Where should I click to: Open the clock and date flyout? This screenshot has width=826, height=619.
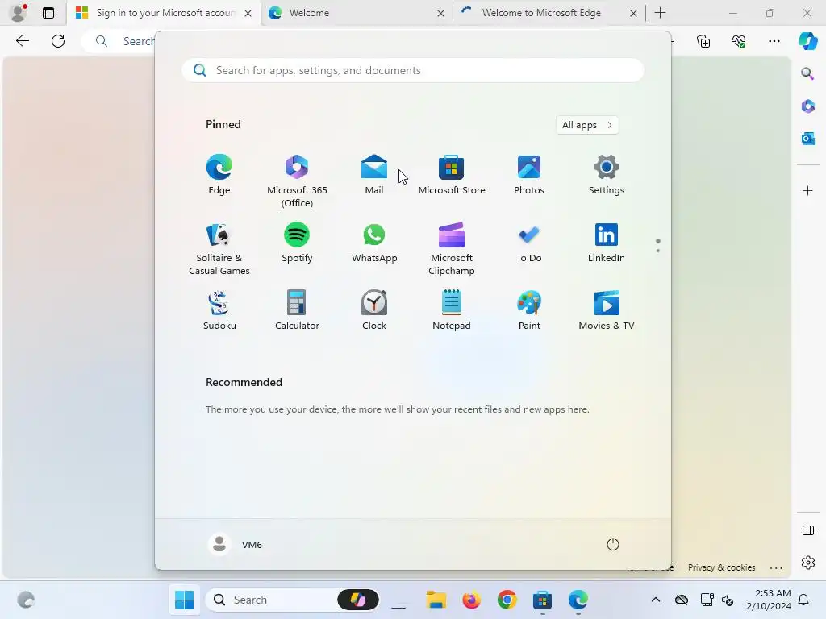pos(769,600)
